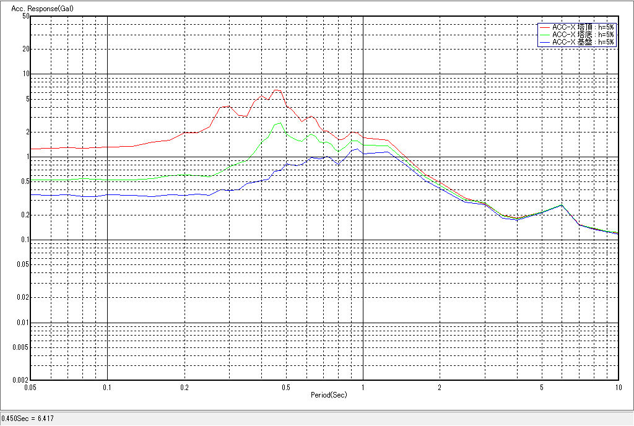Screen dimensions: 634x426
Task: Click the 0.002 tick label on the response axis
Action: pos(20,380)
